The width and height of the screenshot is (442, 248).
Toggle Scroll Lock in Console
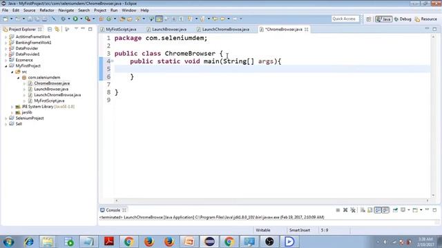pos(370,210)
